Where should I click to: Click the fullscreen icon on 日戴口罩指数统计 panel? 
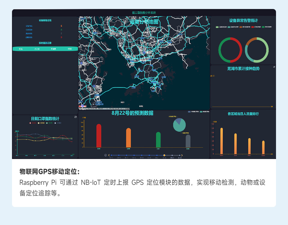tap(75, 116)
